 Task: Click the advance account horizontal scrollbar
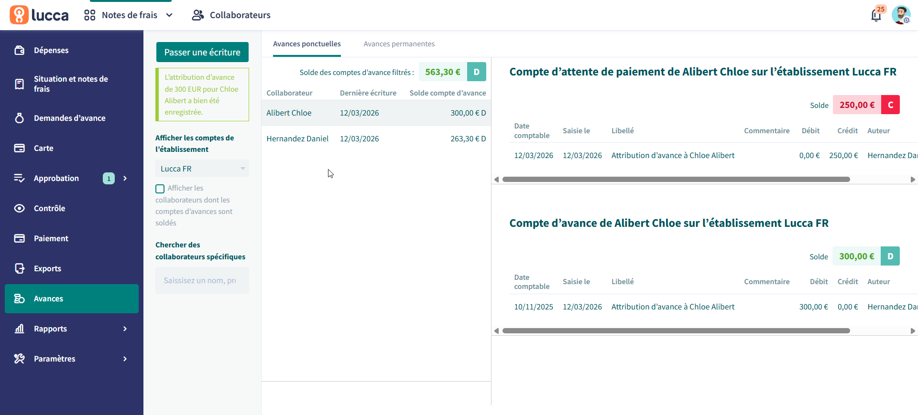tap(676, 331)
